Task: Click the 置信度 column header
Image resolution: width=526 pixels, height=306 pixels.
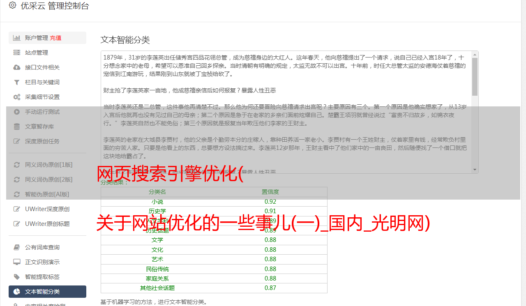Action: pyautogui.click(x=270, y=192)
